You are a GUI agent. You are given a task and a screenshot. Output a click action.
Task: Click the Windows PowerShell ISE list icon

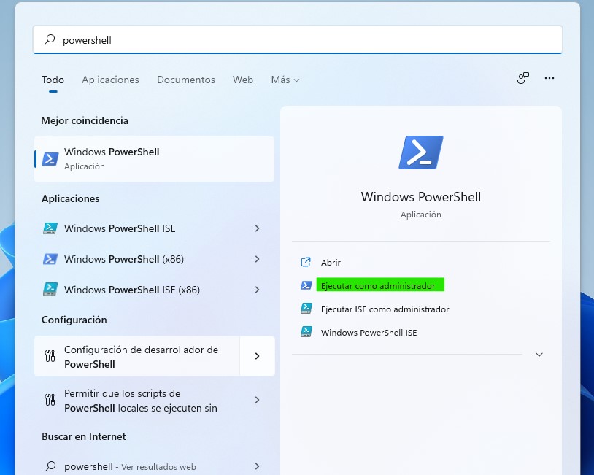pyautogui.click(x=50, y=228)
